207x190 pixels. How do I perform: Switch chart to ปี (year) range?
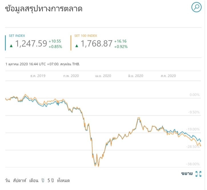(43, 181)
